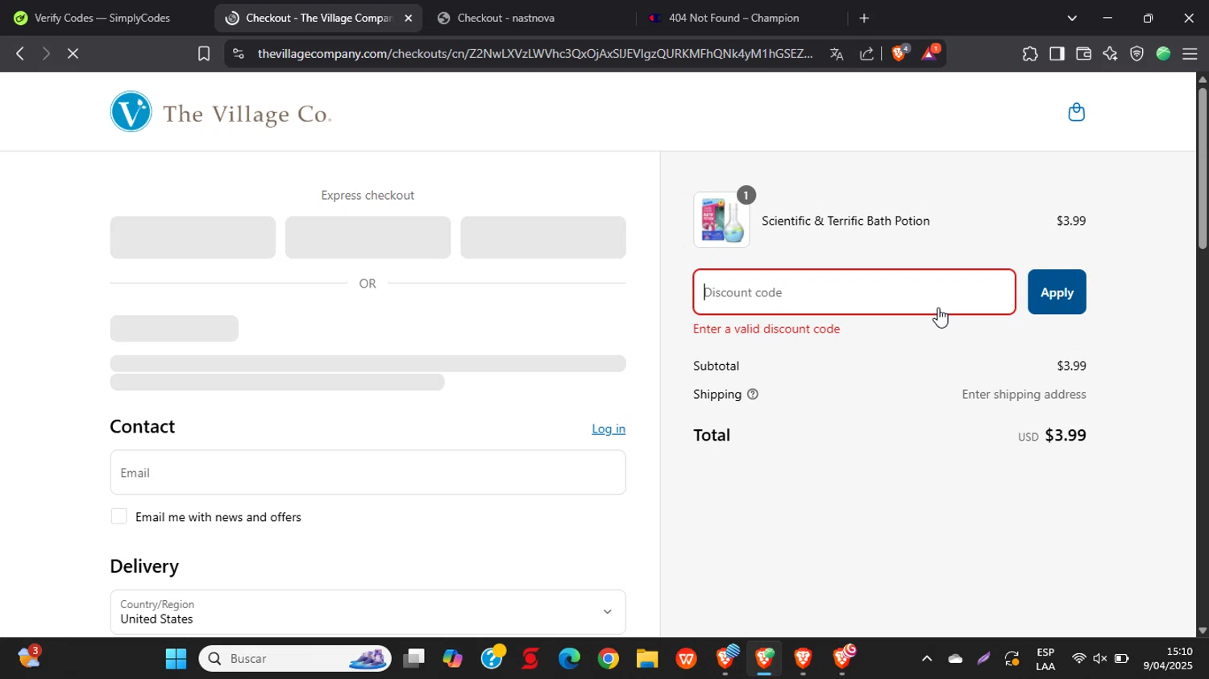This screenshot has height=679, width=1209.
Task: Click the green profile avatar icon
Action: tap(1163, 54)
